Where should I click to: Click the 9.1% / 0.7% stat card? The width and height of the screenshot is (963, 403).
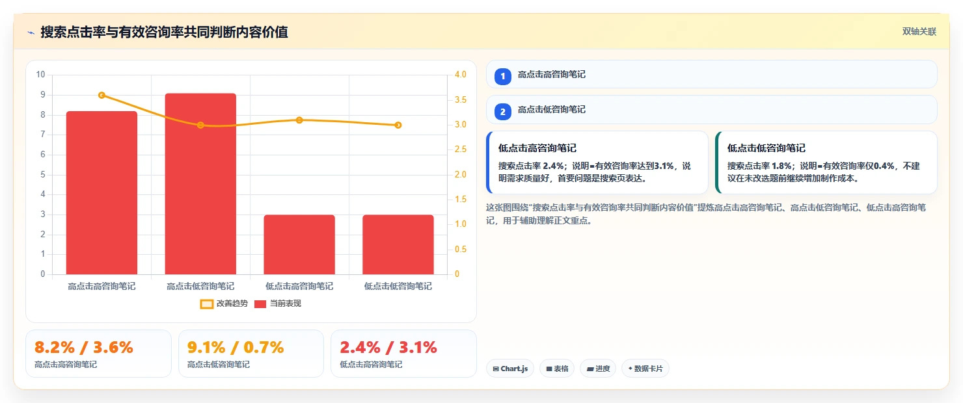251,354
